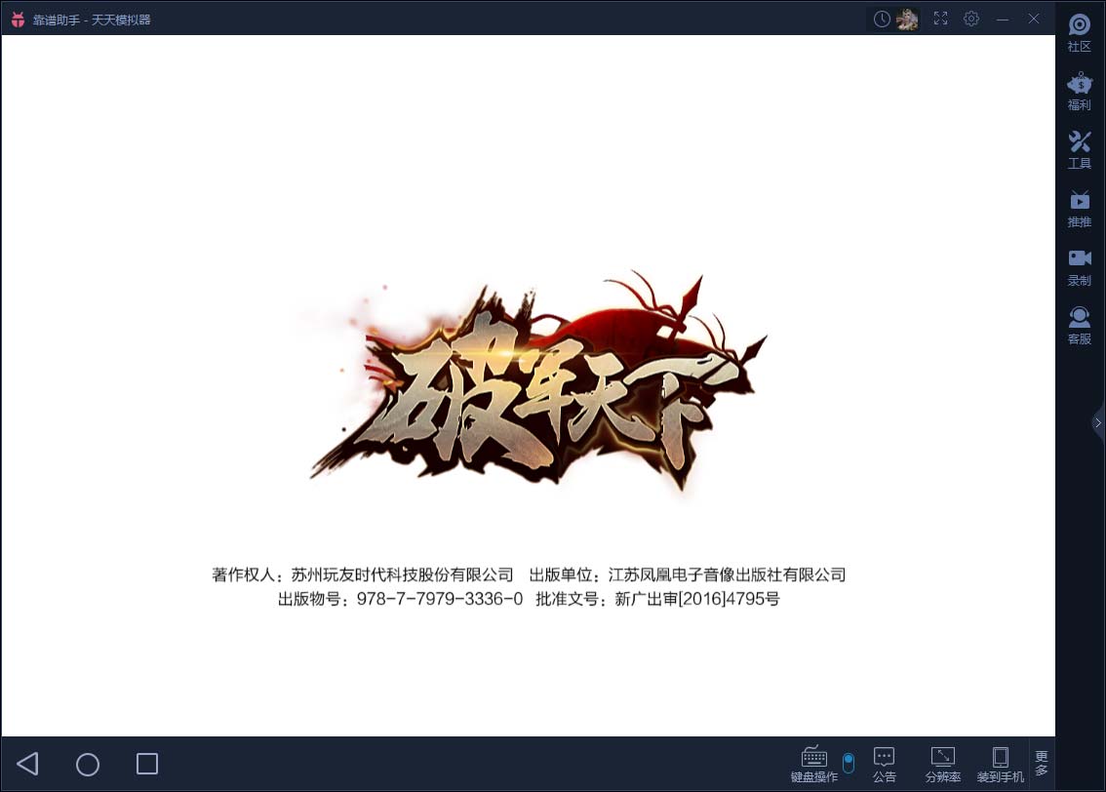The image size is (1106, 792).
Task: Click the 出版物号 publication number text
Action: 400,599
